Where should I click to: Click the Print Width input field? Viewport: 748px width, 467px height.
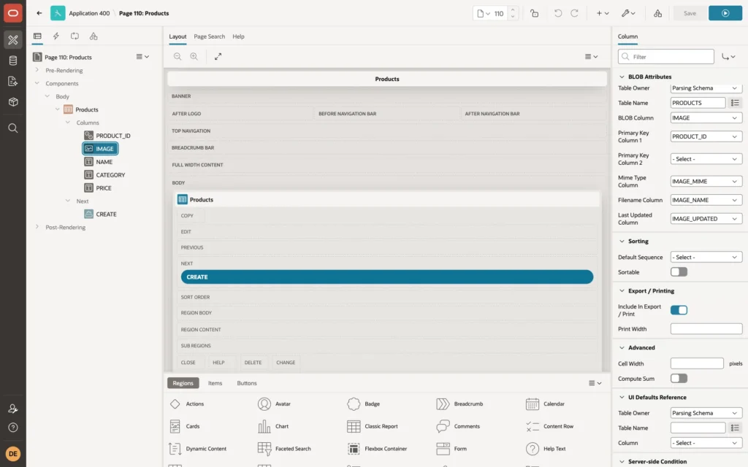point(706,329)
